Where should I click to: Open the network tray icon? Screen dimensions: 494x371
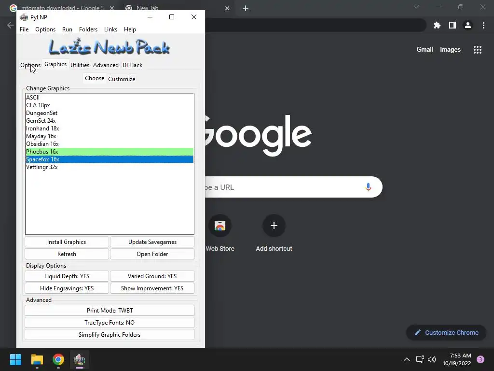[x=420, y=359]
